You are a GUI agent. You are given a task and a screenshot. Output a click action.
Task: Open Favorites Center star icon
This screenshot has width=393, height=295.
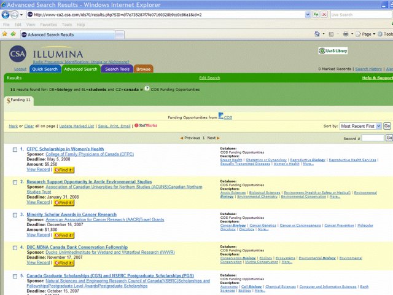[x=4, y=34]
